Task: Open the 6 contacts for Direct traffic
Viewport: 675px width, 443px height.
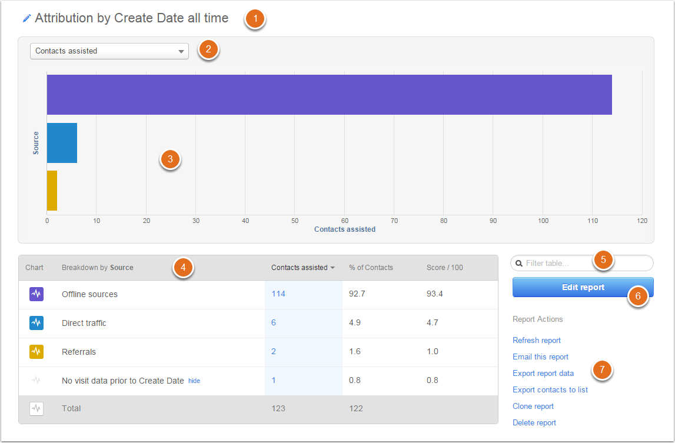Action: pyautogui.click(x=274, y=322)
